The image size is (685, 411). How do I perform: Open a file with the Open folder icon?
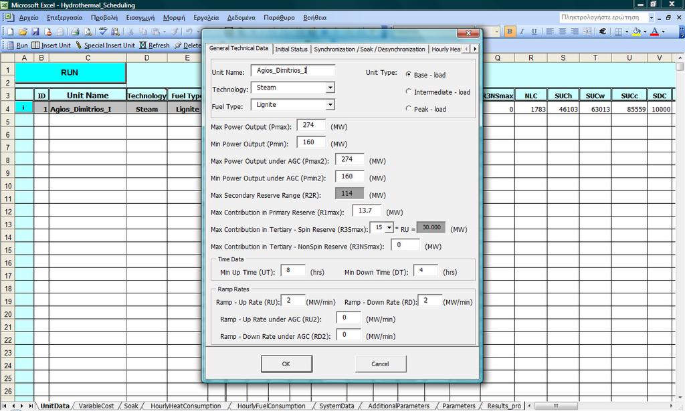coord(23,31)
